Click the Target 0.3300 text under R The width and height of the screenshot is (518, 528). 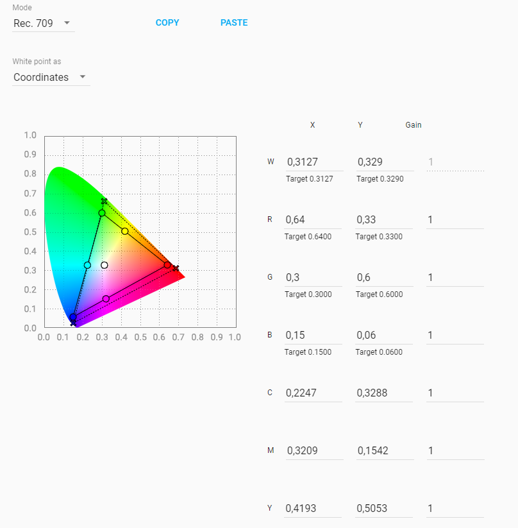(379, 237)
